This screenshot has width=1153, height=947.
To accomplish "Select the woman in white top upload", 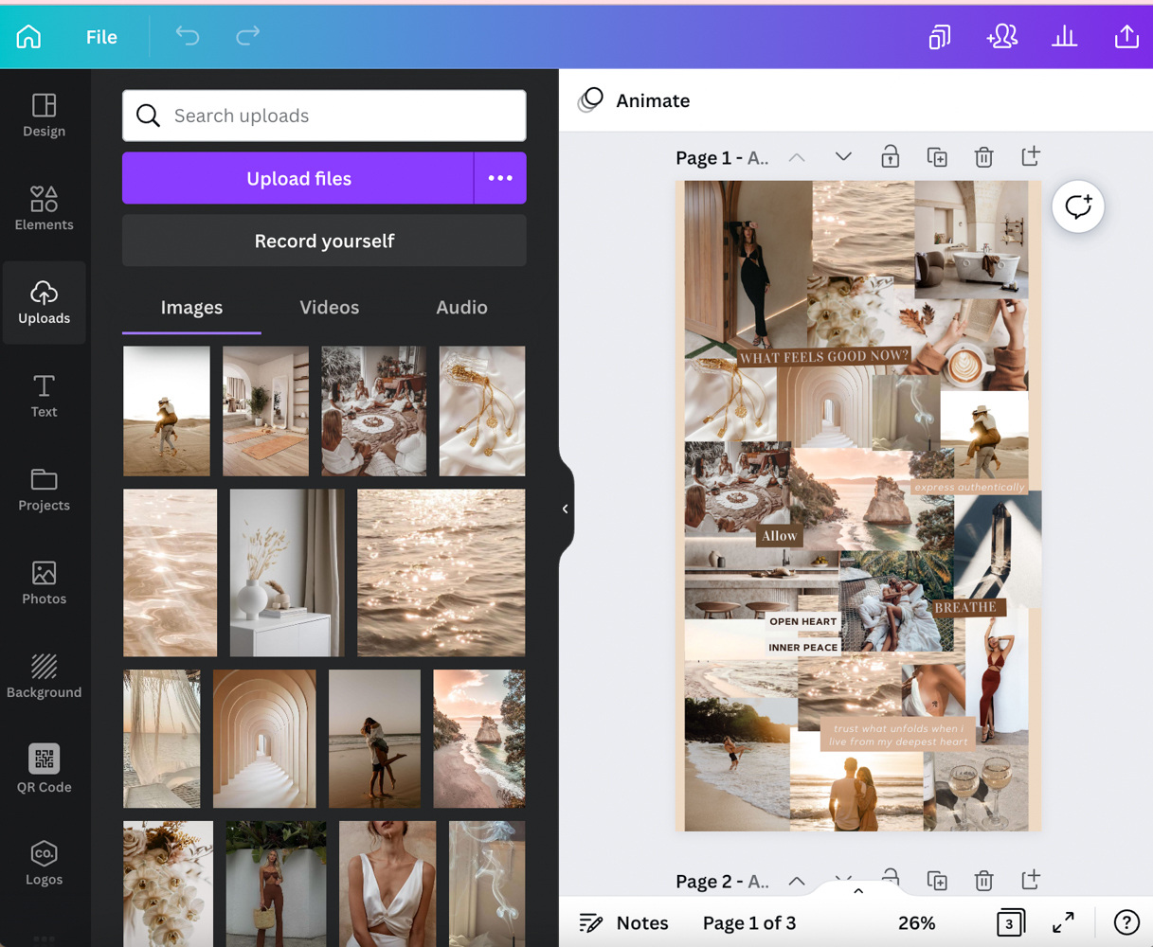I will click(387, 884).
